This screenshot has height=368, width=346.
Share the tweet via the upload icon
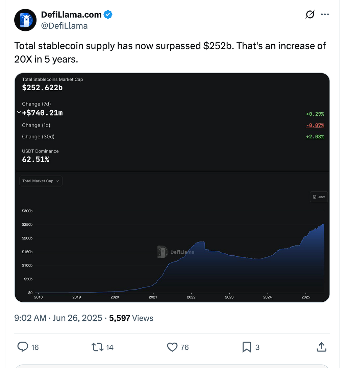(321, 347)
